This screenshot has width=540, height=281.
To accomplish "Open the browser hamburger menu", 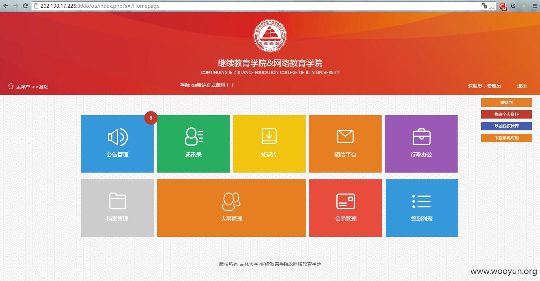I will click(535, 6).
